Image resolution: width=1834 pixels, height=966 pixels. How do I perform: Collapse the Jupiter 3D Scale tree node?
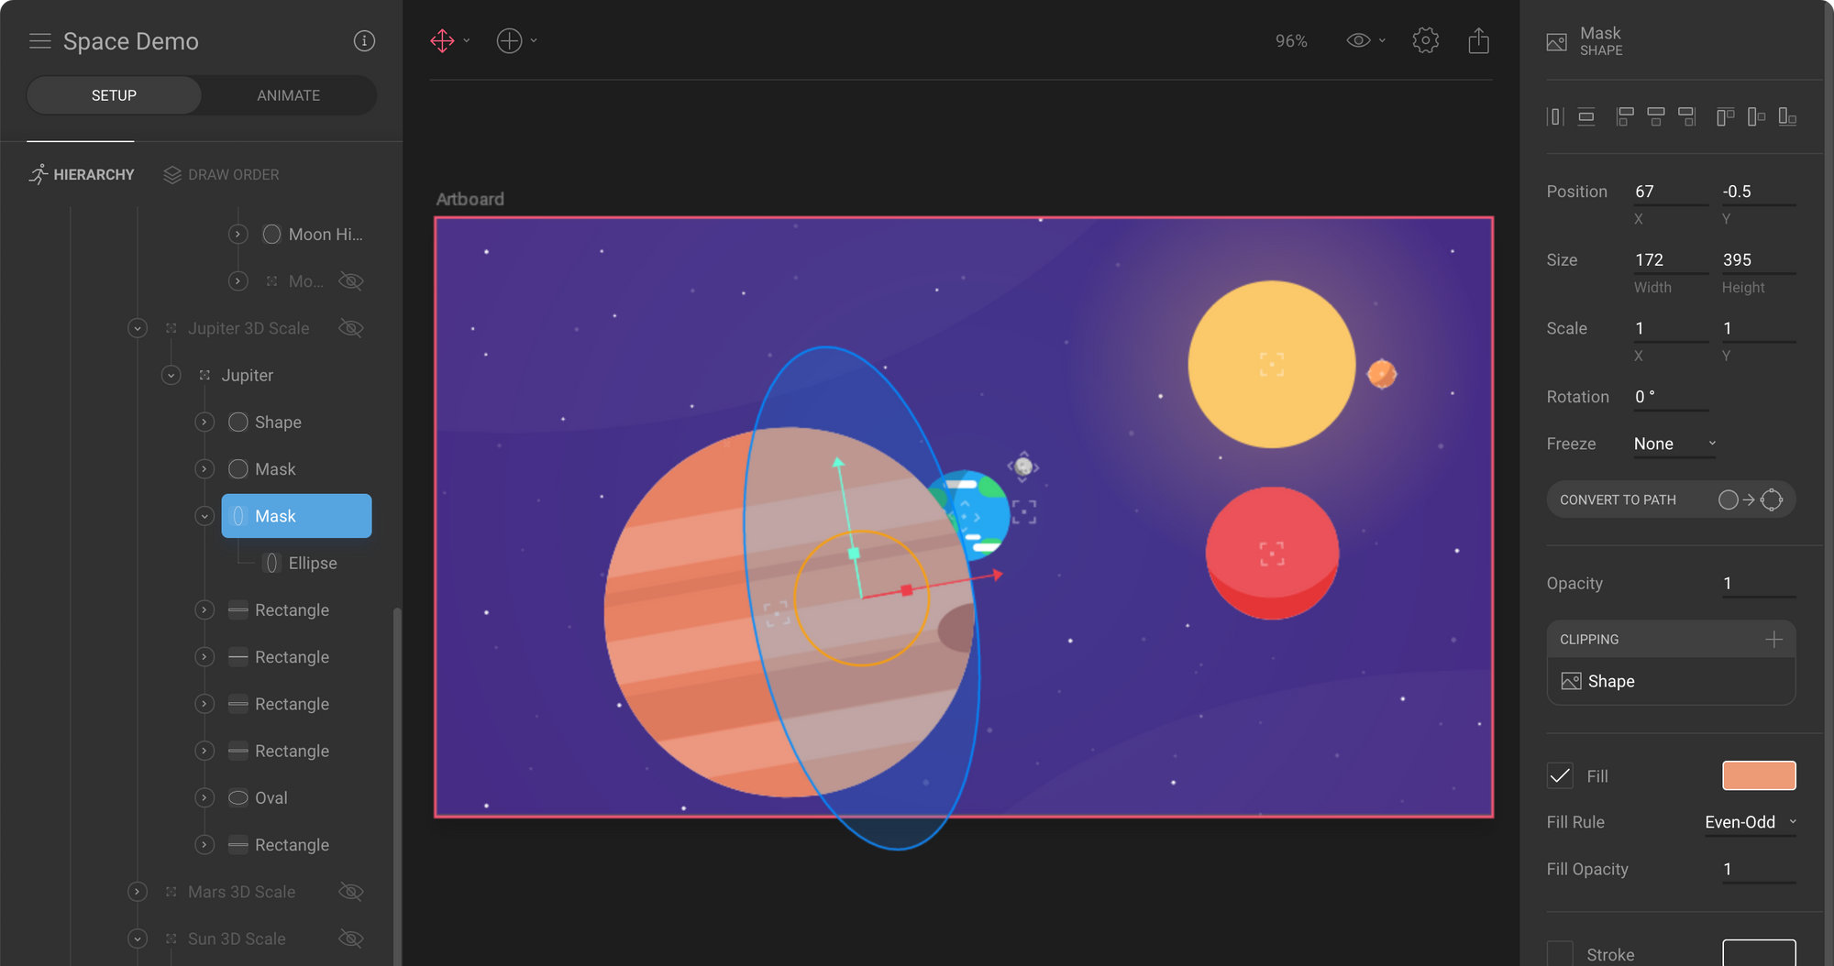[138, 328]
